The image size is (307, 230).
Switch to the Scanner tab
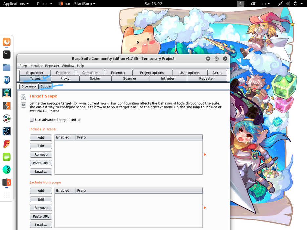pyautogui.click(x=130, y=78)
